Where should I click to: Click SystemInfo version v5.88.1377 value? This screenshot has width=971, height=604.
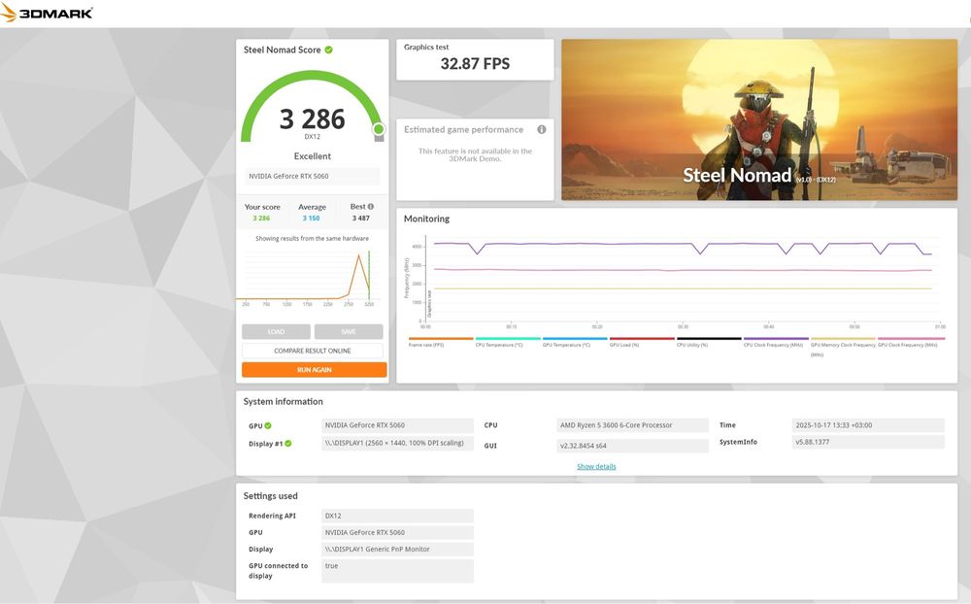[x=868, y=442]
